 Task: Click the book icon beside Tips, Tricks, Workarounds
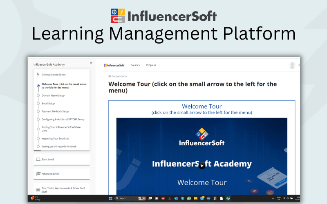(38, 190)
